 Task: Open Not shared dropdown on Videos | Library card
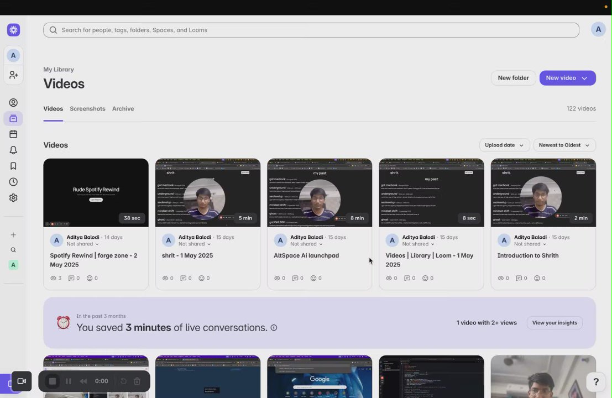pyautogui.click(x=419, y=244)
